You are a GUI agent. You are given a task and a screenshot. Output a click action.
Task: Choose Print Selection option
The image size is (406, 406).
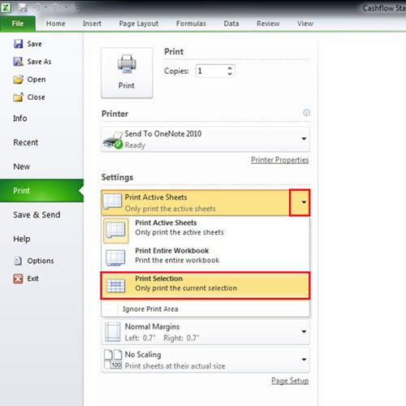click(x=205, y=286)
